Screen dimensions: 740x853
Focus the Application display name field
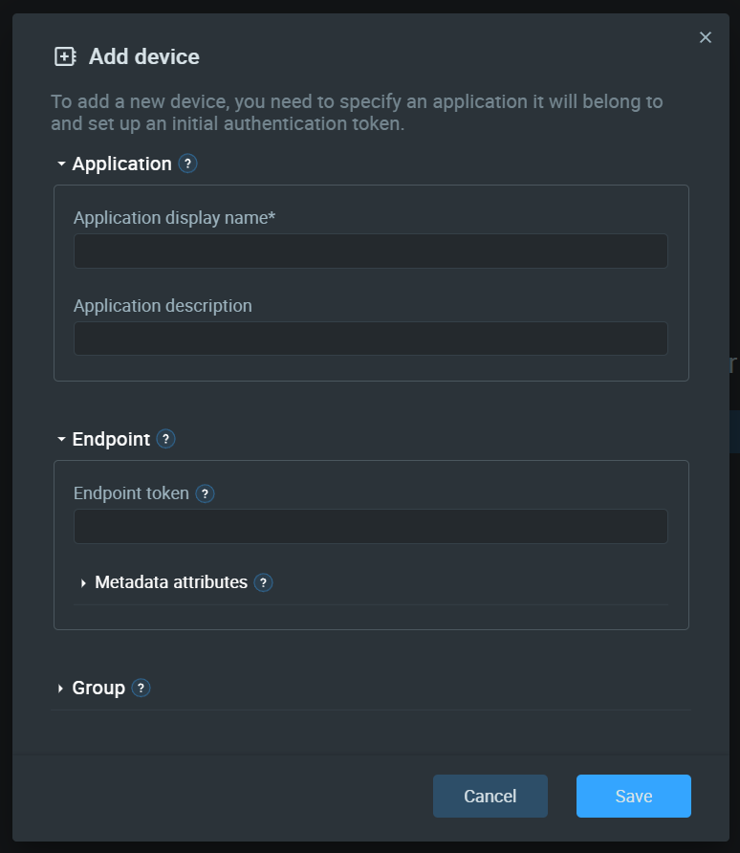[371, 251]
